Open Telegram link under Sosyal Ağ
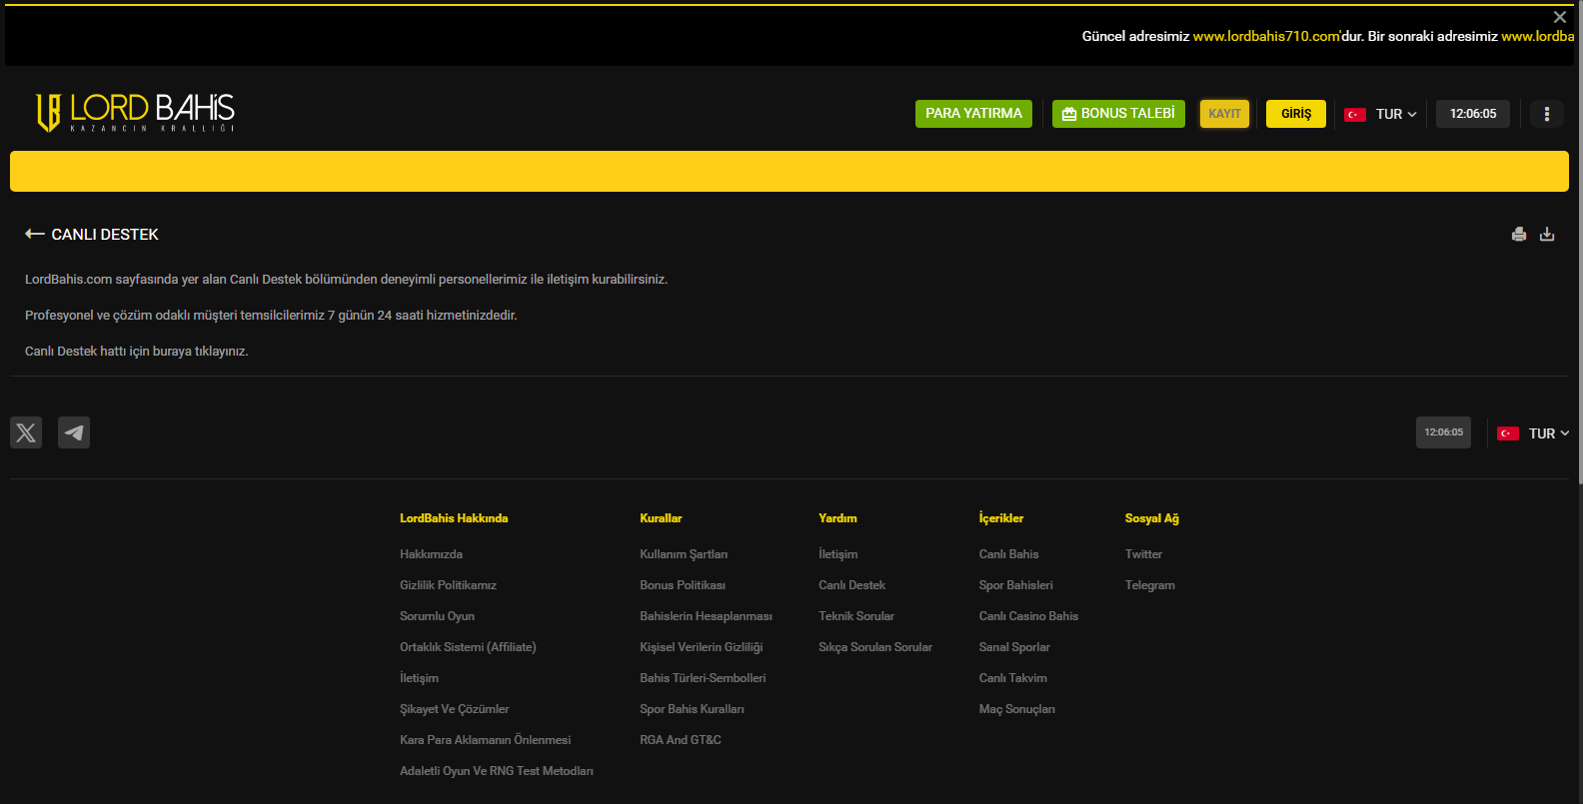 [x=1149, y=585]
